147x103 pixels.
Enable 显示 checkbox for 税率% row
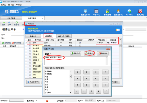coord(30,57)
